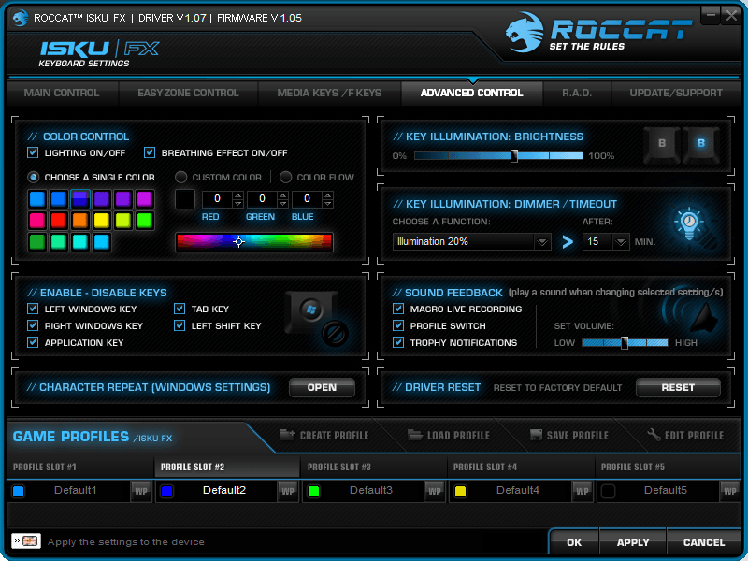
Task: Click the OK button
Action: pyautogui.click(x=574, y=542)
